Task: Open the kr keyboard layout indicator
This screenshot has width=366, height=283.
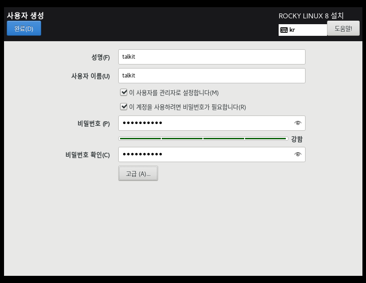Action: click(x=302, y=30)
